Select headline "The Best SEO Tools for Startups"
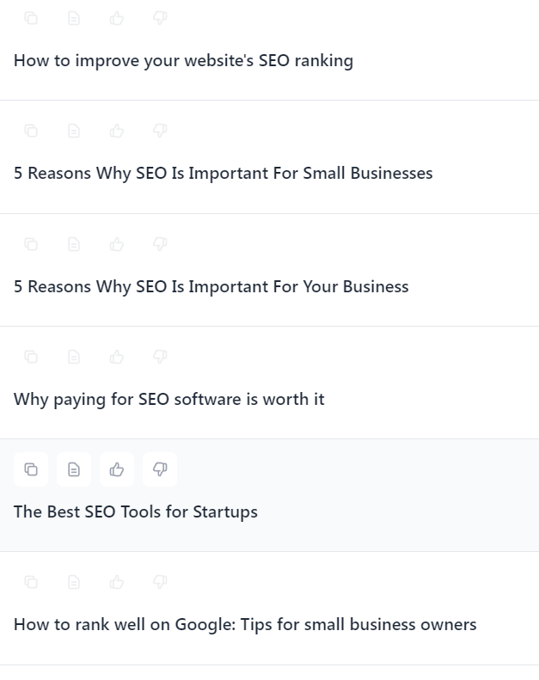 (136, 512)
